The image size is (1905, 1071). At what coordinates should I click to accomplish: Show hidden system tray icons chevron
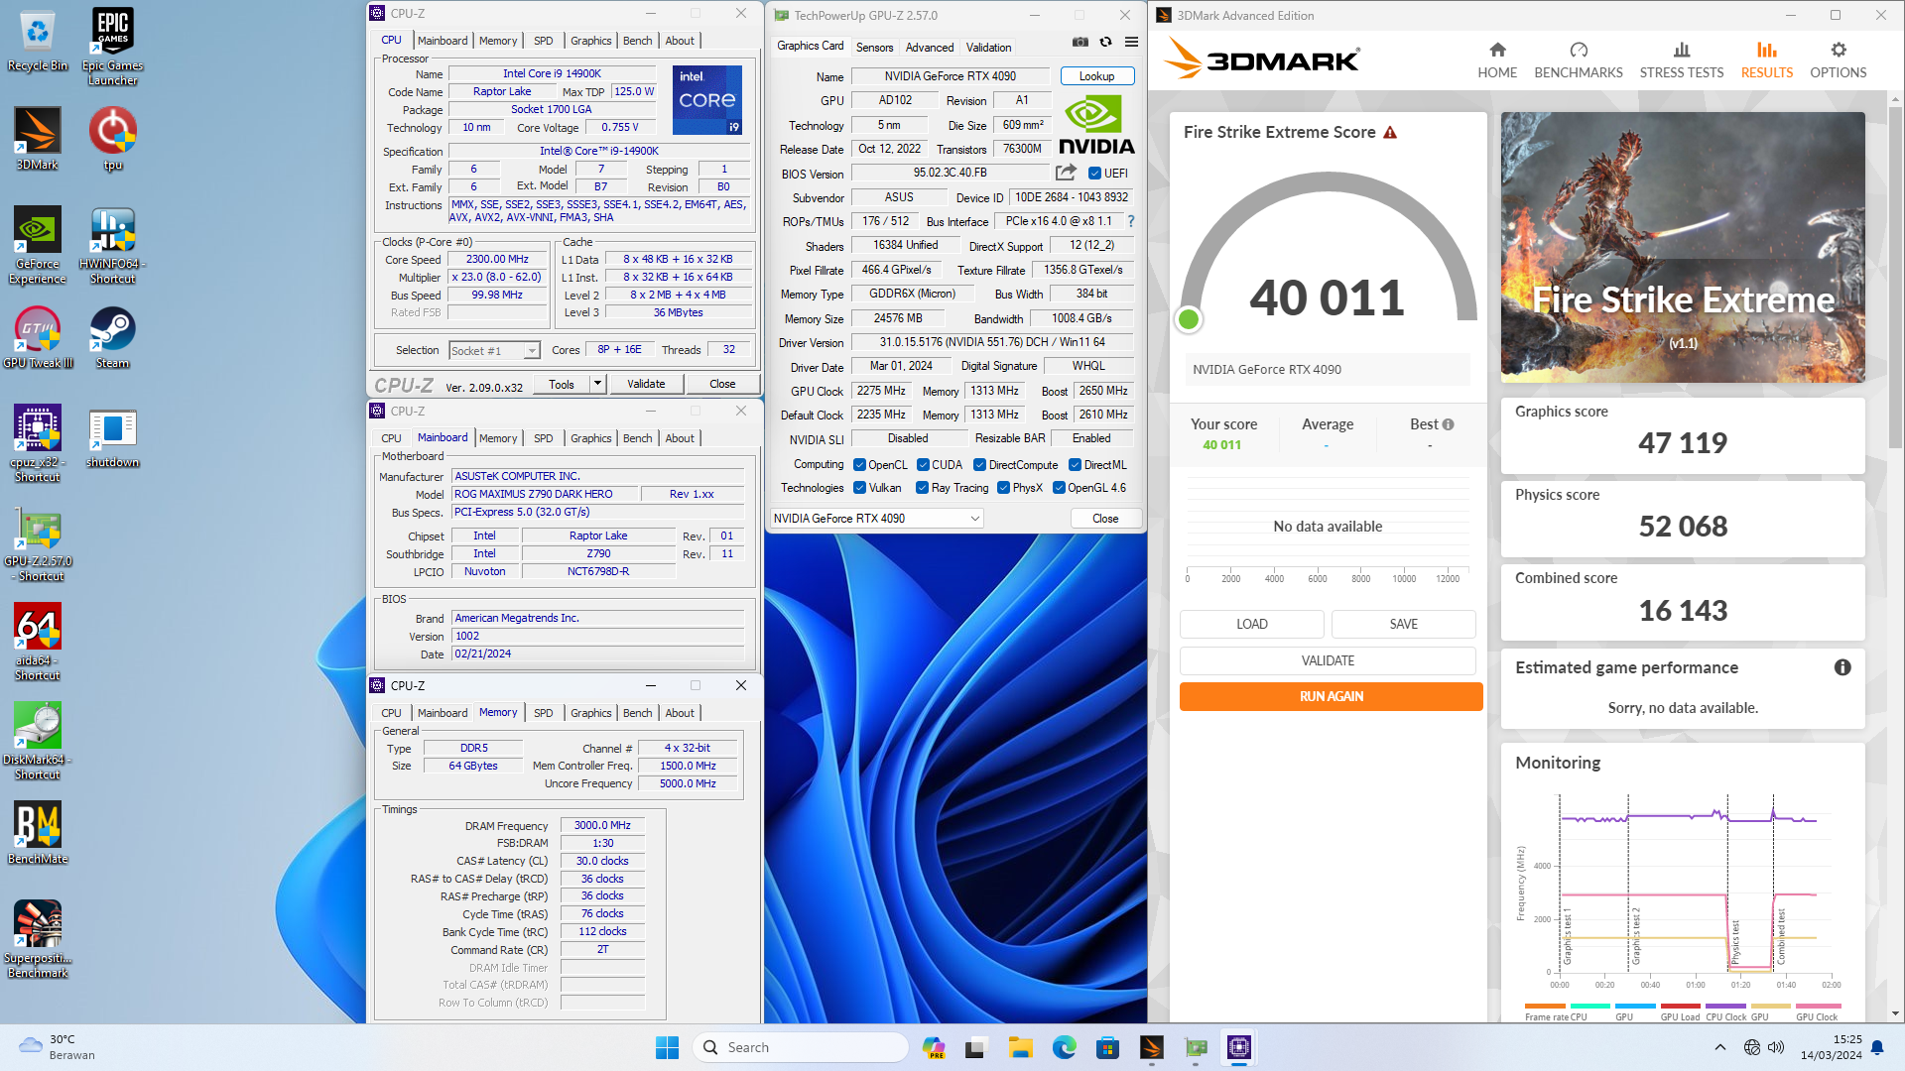1720,1047
